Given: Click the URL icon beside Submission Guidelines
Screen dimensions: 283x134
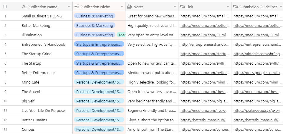Looking at the screenshot, I should [x=236, y=7].
